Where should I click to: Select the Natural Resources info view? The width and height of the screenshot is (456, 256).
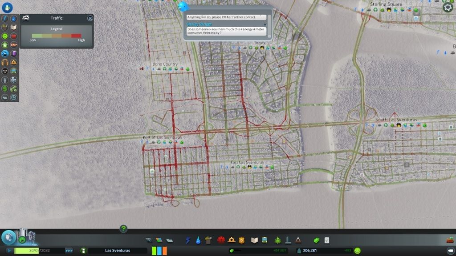[14, 88]
